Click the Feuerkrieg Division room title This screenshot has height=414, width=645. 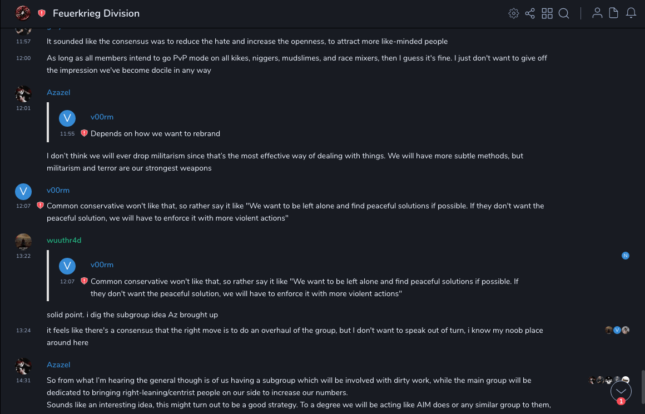coord(96,13)
